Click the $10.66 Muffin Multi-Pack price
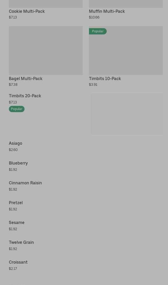Image resolution: width=168 pixels, height=285 pixels. 94,17
